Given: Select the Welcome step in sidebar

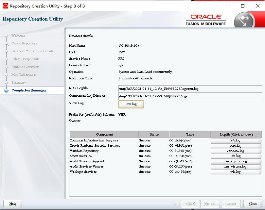Looking at the screenshot, I should (x=18, y=35).
